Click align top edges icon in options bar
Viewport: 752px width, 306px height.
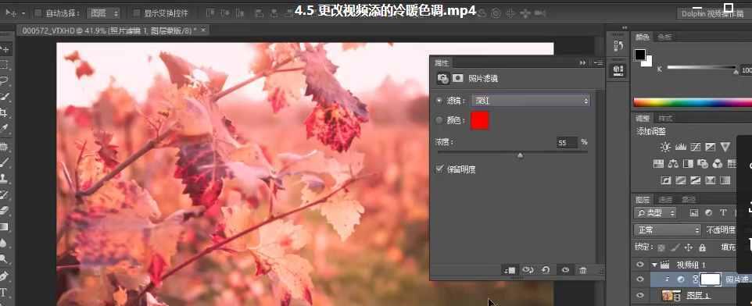click(211, 13)
